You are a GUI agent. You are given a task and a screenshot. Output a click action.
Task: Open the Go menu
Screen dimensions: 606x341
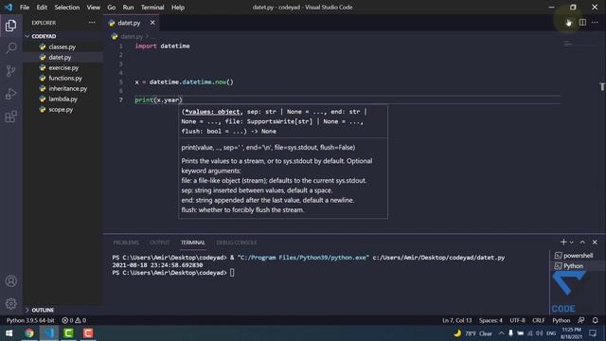click(x=112, y=8)
